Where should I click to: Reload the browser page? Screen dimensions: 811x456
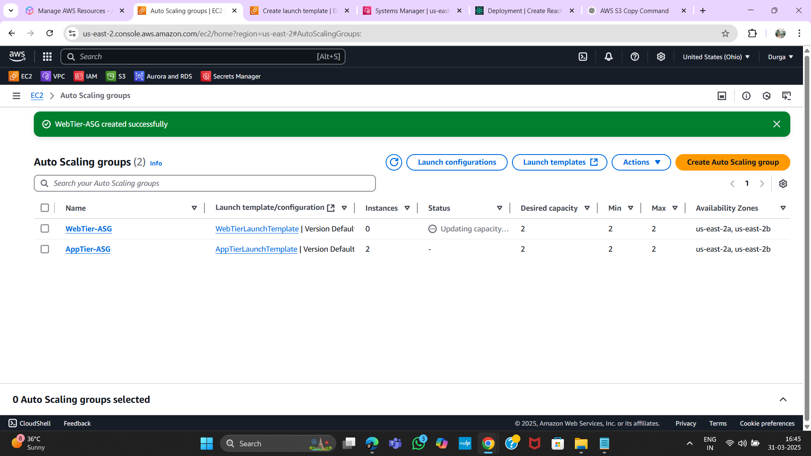[49, 33]
